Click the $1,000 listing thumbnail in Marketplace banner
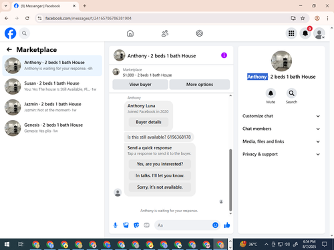334x250 pixels. click(116, 72)
